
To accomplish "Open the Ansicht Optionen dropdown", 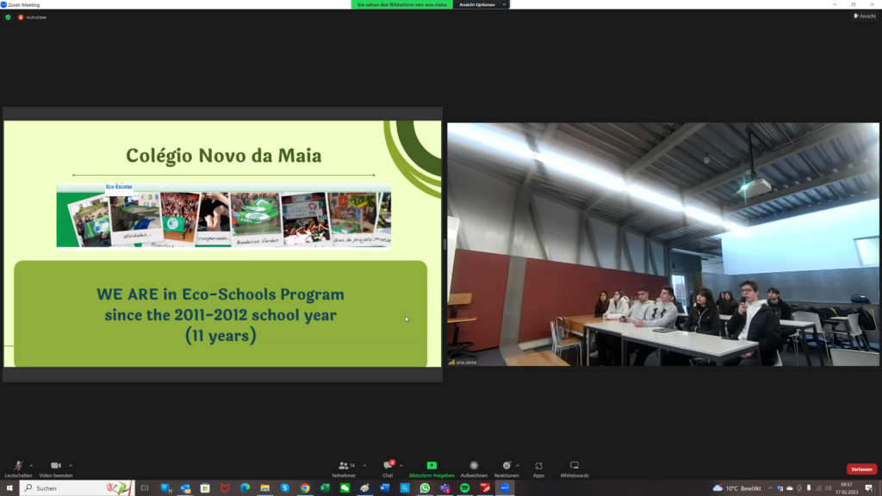I will 483,4.
